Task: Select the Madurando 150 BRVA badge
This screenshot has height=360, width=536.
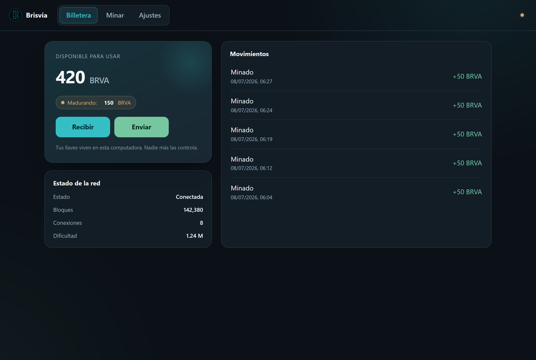Action: 96,103
